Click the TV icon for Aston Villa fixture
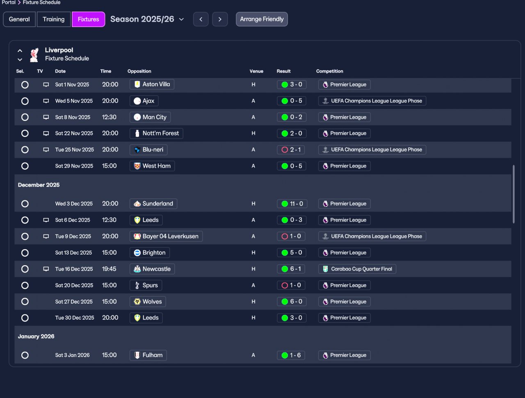Screen dimensions: 525x398 (46, 85)
